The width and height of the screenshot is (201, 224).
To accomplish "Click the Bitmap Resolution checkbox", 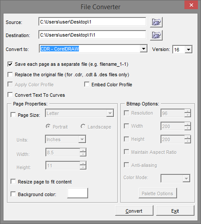I will click(x=126, y=113).
